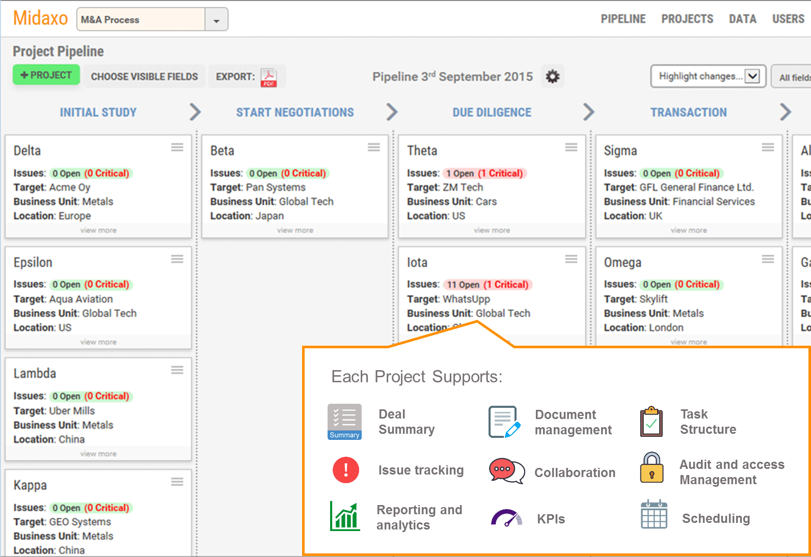811x557 pixels.
Task: Open the Kappa card hamburger menu
Action: click(177, 482)
